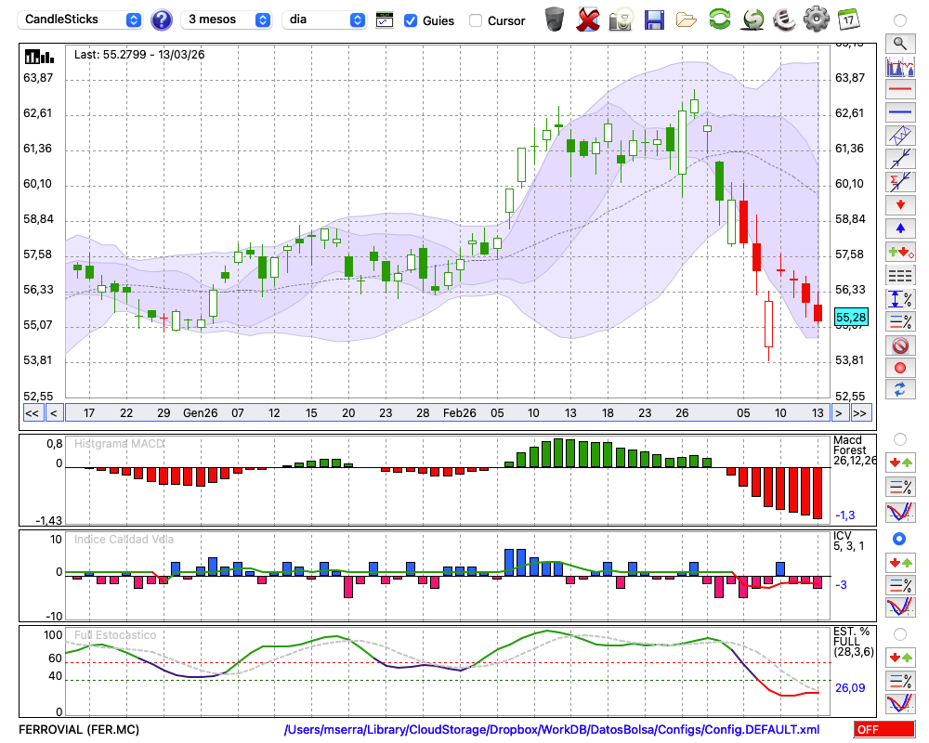Click the bar chart icon in chart corner
Screen dimensions: 929x743
click(39, 57)
